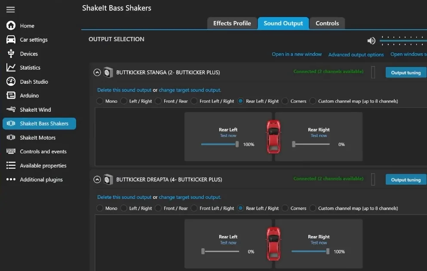The height and width of the screenshot is (271, 427).
Task: Click the Arduino board icon
Action: pyautogui.click(x=11, y=95)
